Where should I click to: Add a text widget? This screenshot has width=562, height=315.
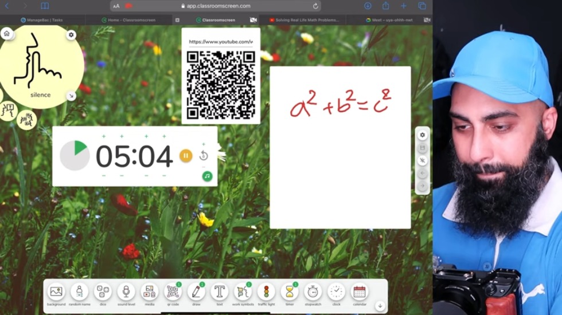tap(219, 292)
